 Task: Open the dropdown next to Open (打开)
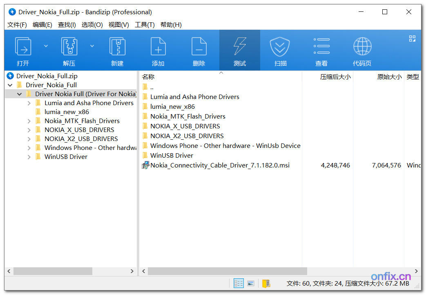[x=46, y=46]
